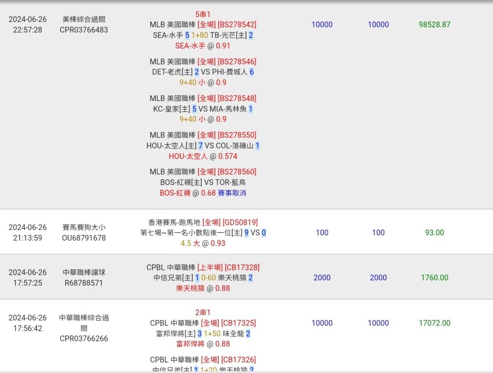Viewport: 493px width, 373px height.
Task: Click the 中華職棒讓球 bet type label
Action: tap(84, 272)
